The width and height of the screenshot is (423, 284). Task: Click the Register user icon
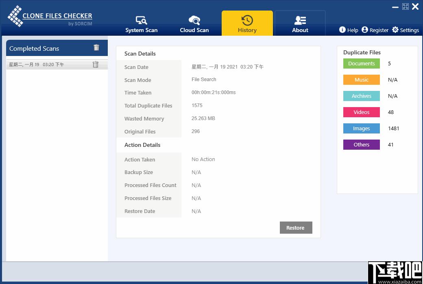pos(364,30)
